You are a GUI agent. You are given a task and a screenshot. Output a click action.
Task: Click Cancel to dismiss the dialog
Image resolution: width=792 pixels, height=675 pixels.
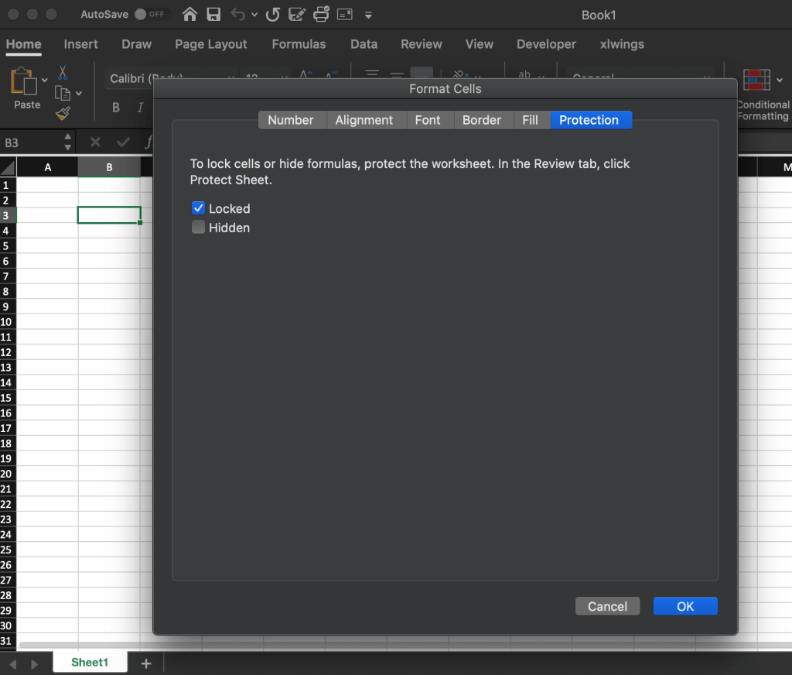[x=607, y=606]
